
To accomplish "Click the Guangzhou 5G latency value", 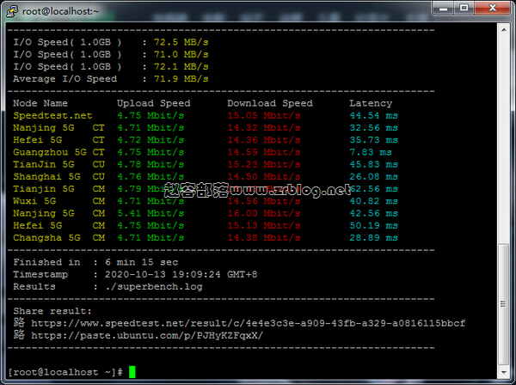I will click(371, 152).
